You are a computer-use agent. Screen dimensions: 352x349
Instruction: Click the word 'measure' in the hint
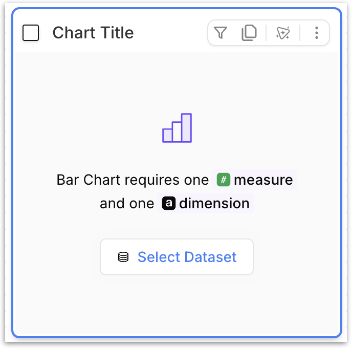point(263,180)
